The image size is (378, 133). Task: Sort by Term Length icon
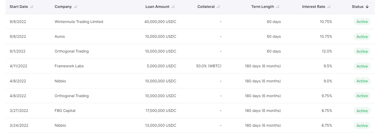277,7
